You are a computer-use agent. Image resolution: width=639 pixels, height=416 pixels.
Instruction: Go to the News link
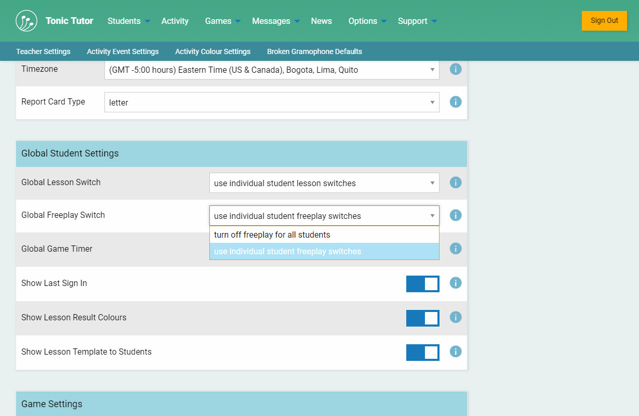(321, 21)
